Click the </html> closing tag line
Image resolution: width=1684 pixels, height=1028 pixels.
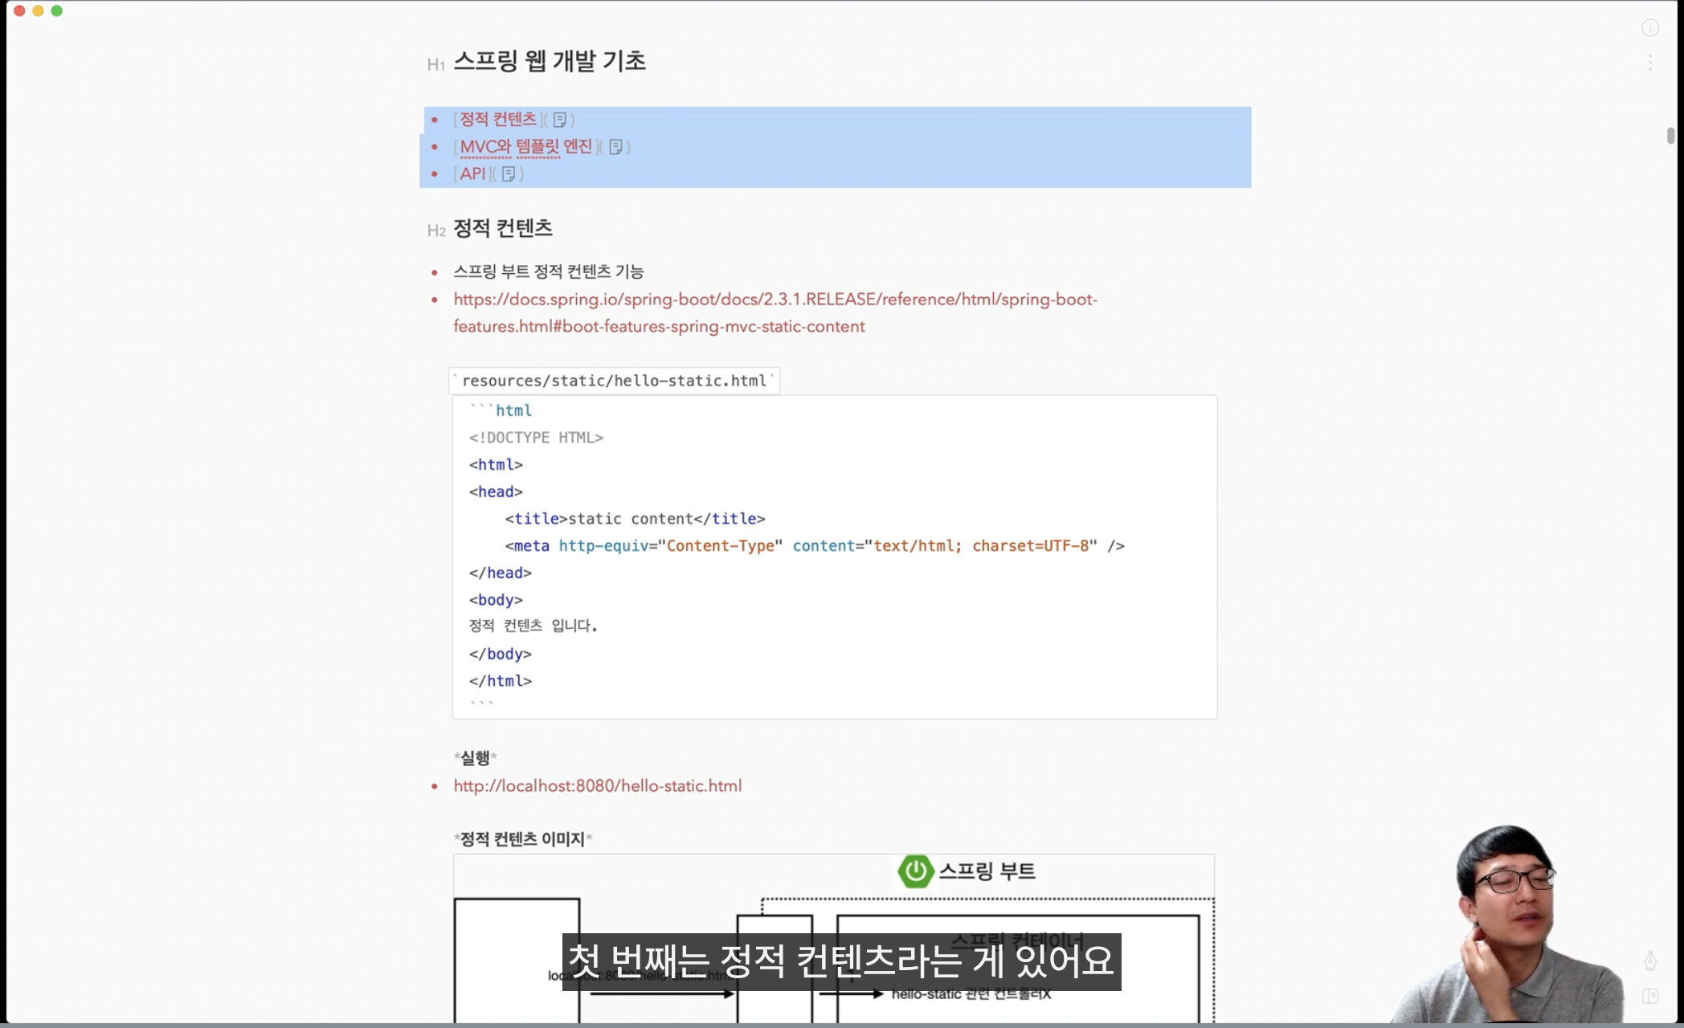click(x=501, y=681)
